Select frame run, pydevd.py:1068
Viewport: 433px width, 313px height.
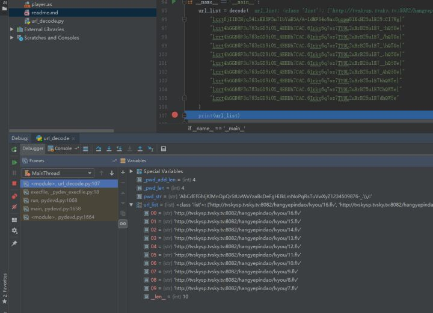coord(69,200)
